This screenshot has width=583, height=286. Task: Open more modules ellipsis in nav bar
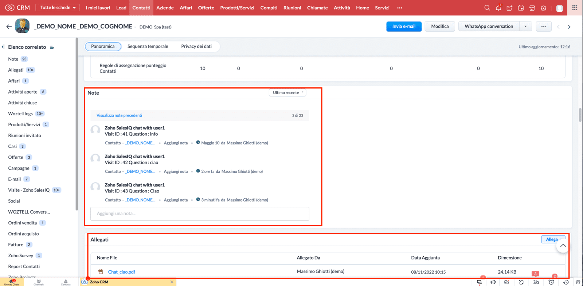coord(400,8)
